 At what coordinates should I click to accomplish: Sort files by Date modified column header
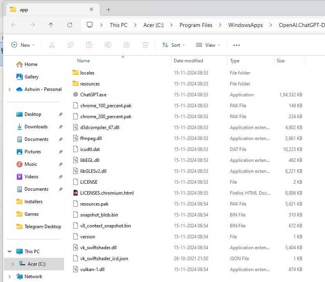(x=188, y=61)
